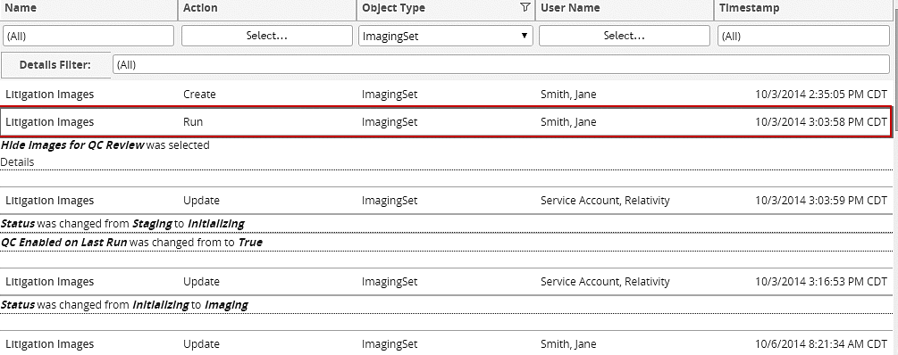Sort by the User Name column header
The height and width of the screenshot is (355, 898).
pos(570,8)
